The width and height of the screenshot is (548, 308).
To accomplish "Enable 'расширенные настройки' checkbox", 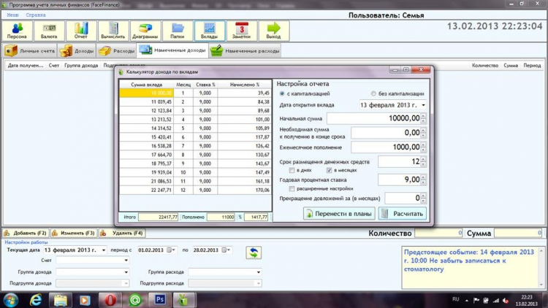I will click(x=292, y=188).
